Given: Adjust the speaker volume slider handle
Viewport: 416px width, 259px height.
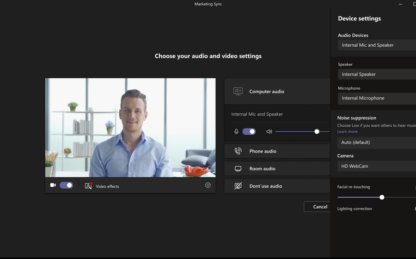Looking at the screenshot, I should (x=317, y=131).
